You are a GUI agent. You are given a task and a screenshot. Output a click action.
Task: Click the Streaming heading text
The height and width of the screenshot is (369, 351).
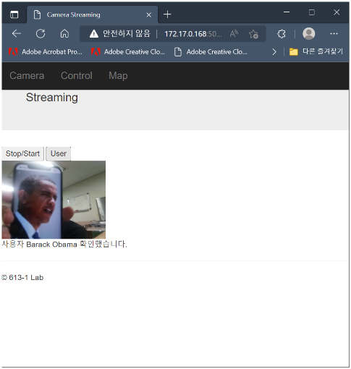coord(52,98)
